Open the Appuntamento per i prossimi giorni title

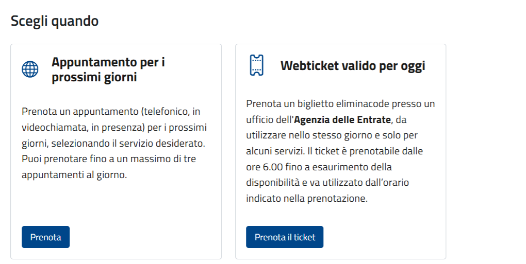tap(108, 69)
